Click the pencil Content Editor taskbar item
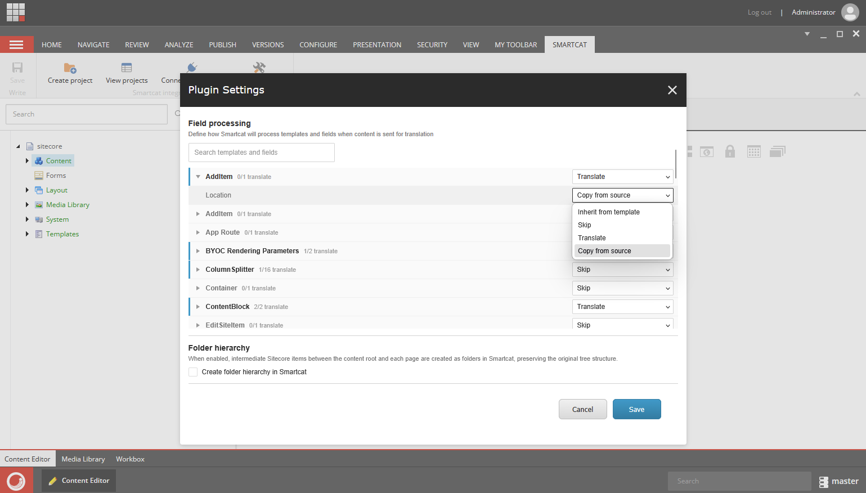 [79, 481]
